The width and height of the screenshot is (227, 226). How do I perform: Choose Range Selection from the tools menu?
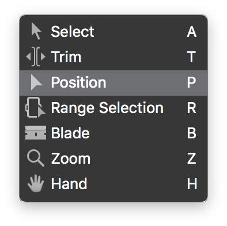(x=113, y=108)
